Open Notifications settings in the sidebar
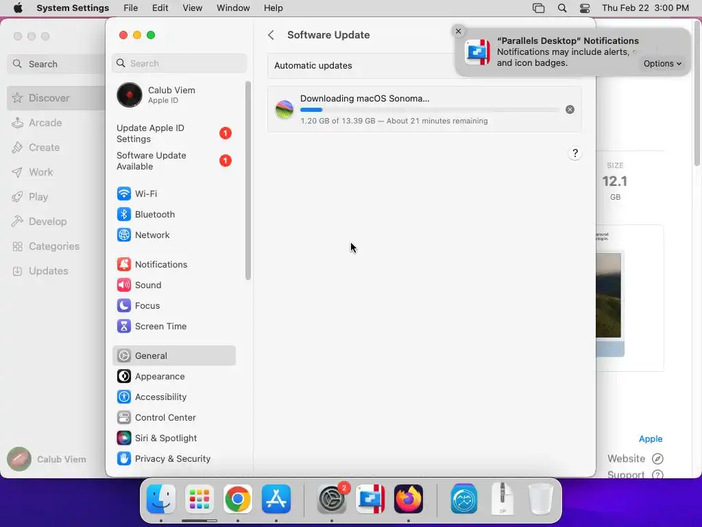The height and width of the screenshot is (527, 702). (x=173, y=264)
